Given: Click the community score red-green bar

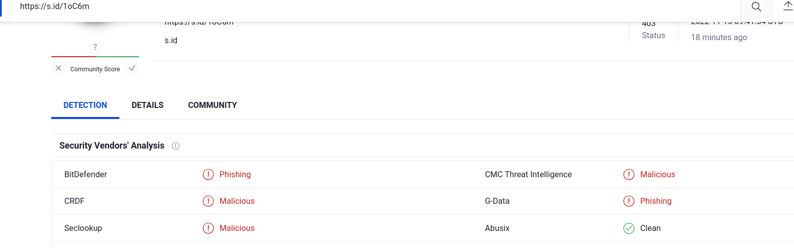Looking at the screenshot, I should [95, 57].
